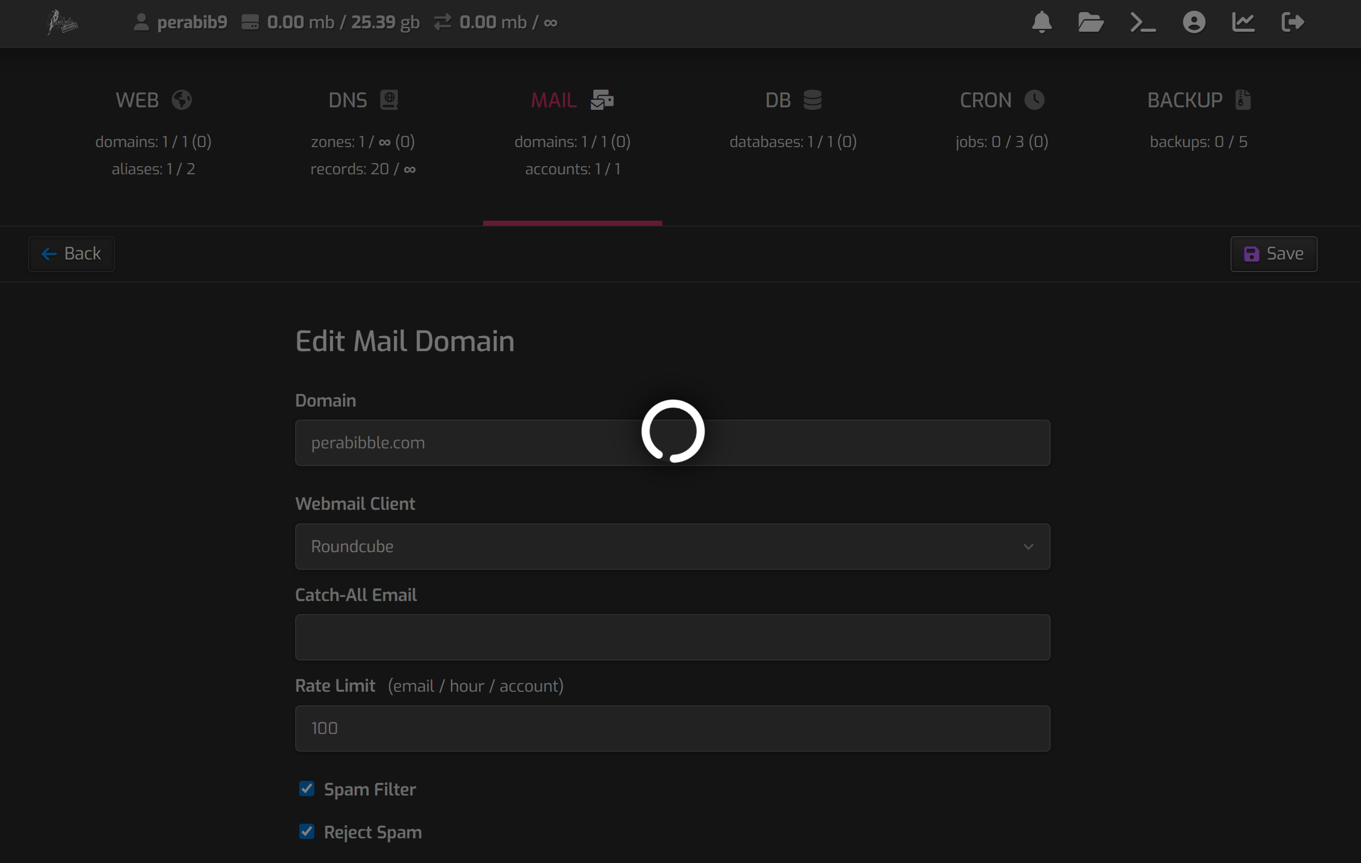Uncheck the Reject Spam checkbox
1361x863 pixels.
coord(307,831)
